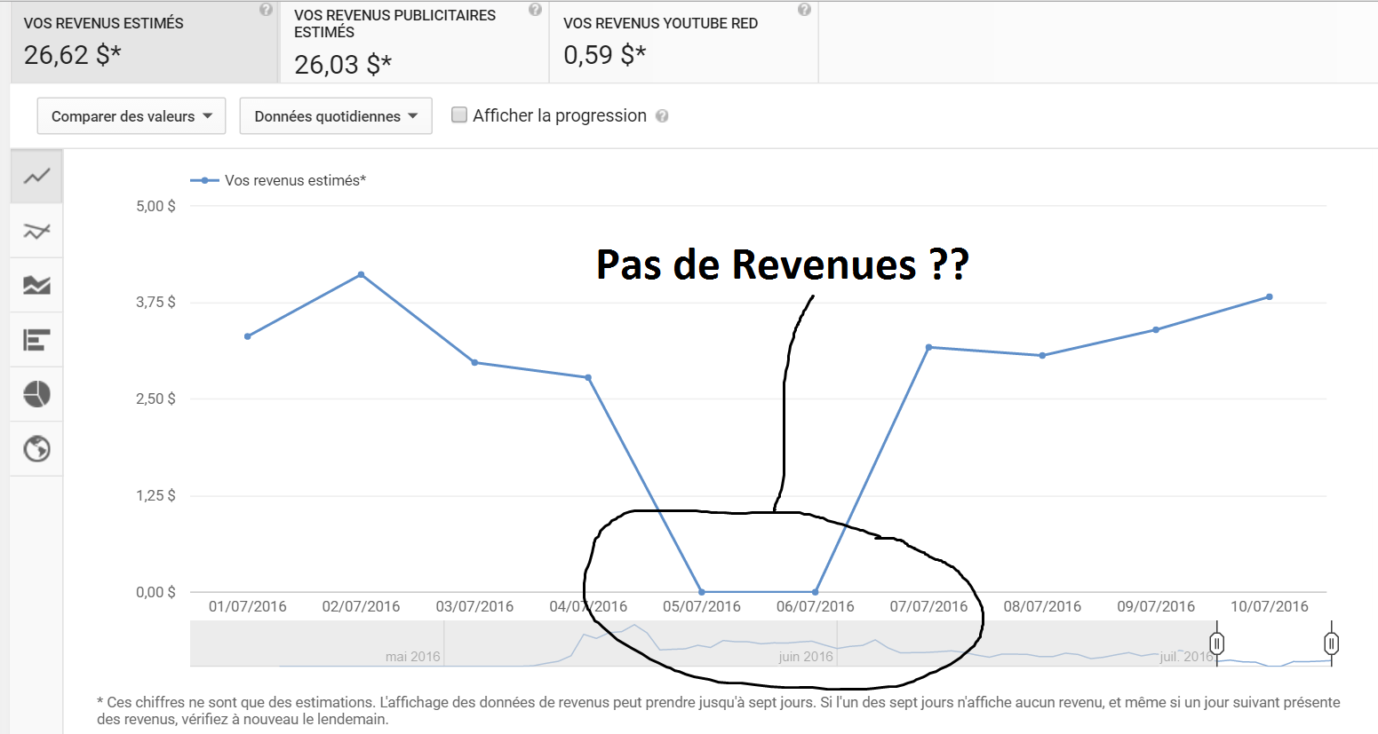
Task: Click help icon beside Afficher la progression
Action: 662,116
